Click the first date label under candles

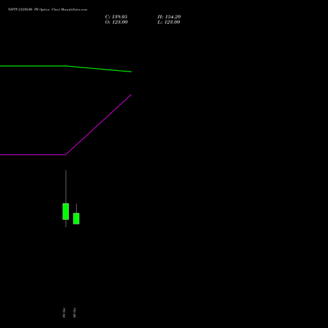(x=64, y=313)
